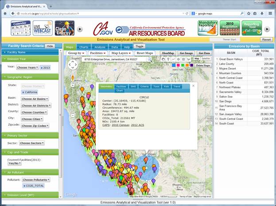Open the Criteria tab in popup
This screenshot has height=206, width=276.
[x=144, y=87]
